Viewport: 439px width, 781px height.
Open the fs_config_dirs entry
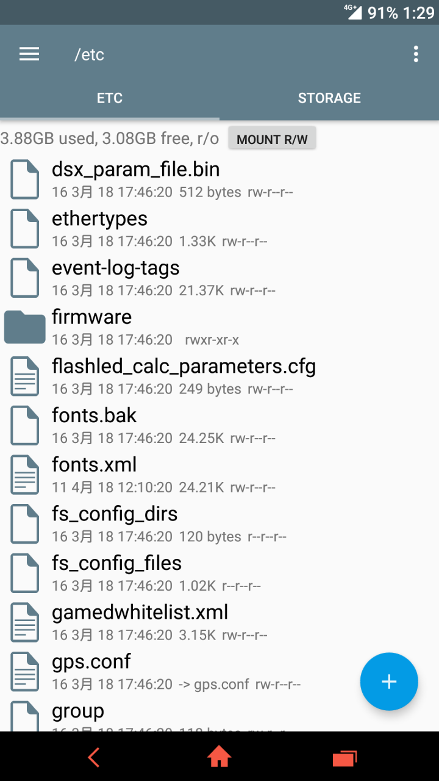pos(220,524)
